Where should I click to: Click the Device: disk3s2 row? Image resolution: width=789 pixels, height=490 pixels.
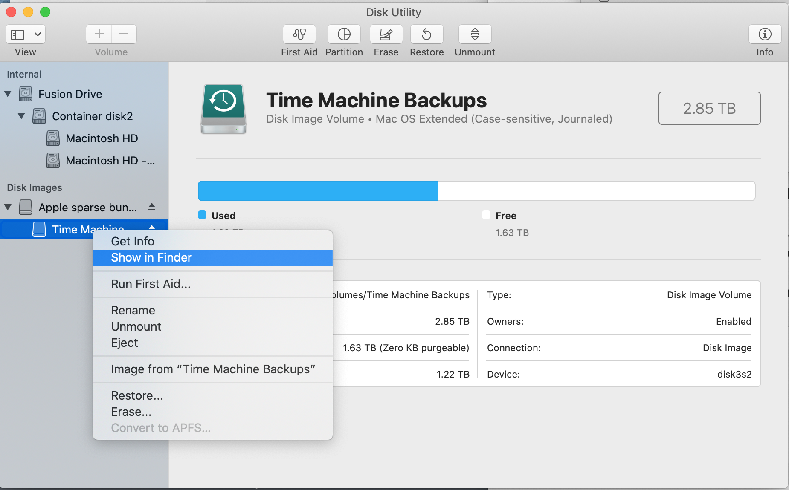point(619,374)
